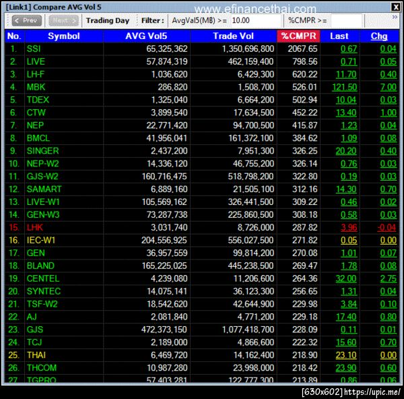Click %CMPR value 798.56 for LIVE
404x399 pixels.
305,61
